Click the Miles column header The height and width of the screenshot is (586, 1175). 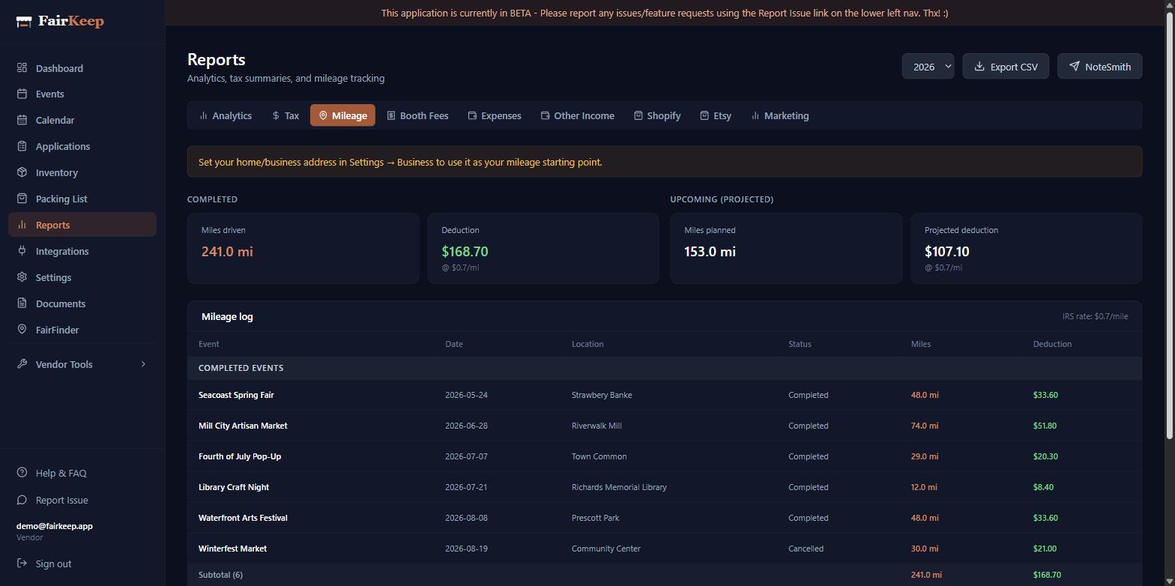(x=921, y=344)
